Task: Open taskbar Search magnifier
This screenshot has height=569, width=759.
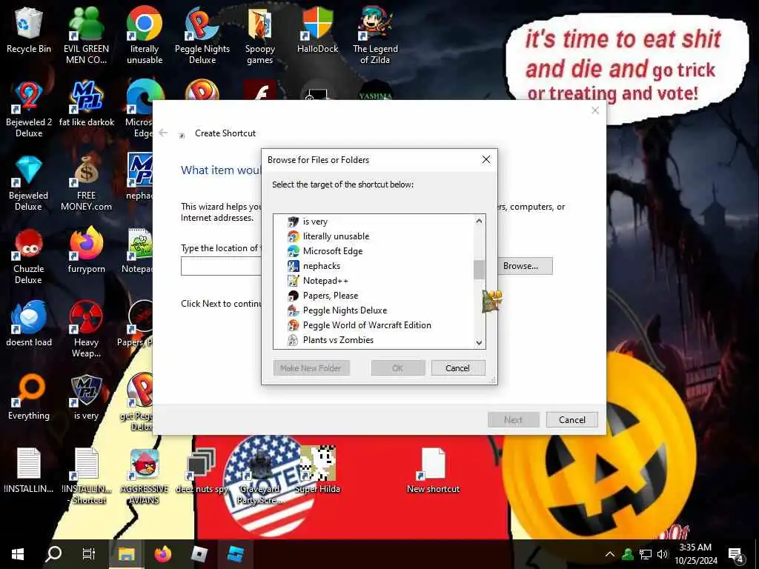Action: click(x=53, y=554)
